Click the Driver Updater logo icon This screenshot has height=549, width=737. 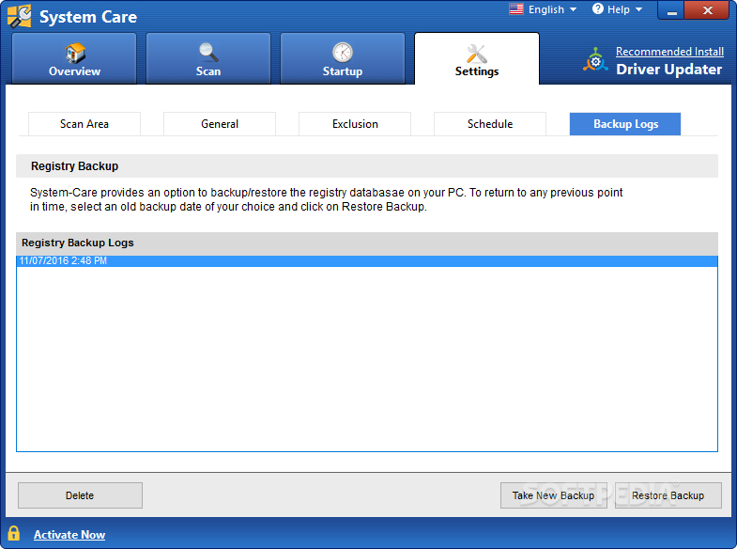[x=595, y=60]
